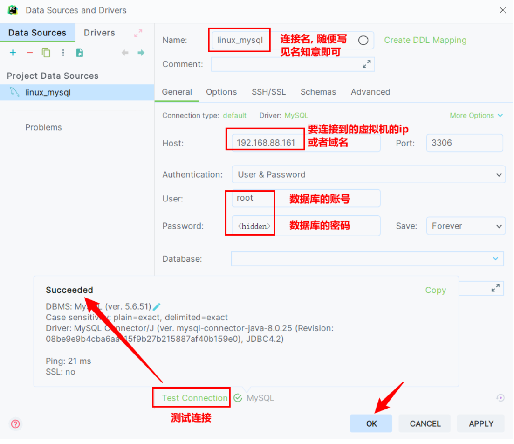Open the Authentication dropdown
Viewport: 514px width, 444px height.
pyautogui.click(x=368, y=174)
